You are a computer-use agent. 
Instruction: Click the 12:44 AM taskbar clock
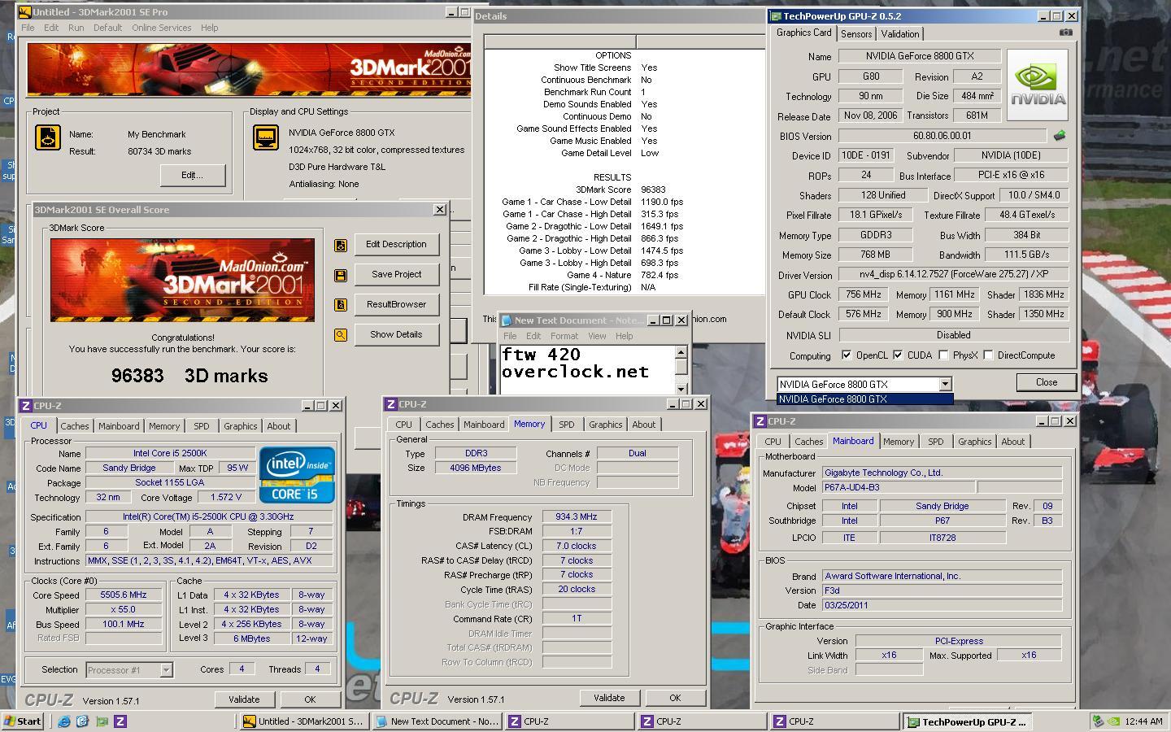tap(1143, 721)
